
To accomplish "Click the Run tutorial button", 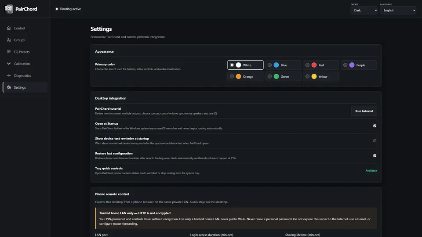I will [x=364, y=111].
